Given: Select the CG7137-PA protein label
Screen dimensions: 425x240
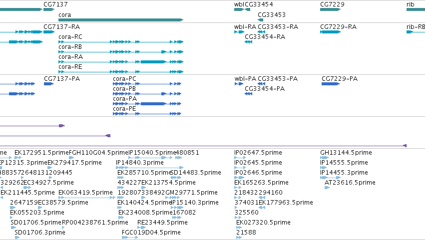Looking at the screenshot, I should point(62,79).
